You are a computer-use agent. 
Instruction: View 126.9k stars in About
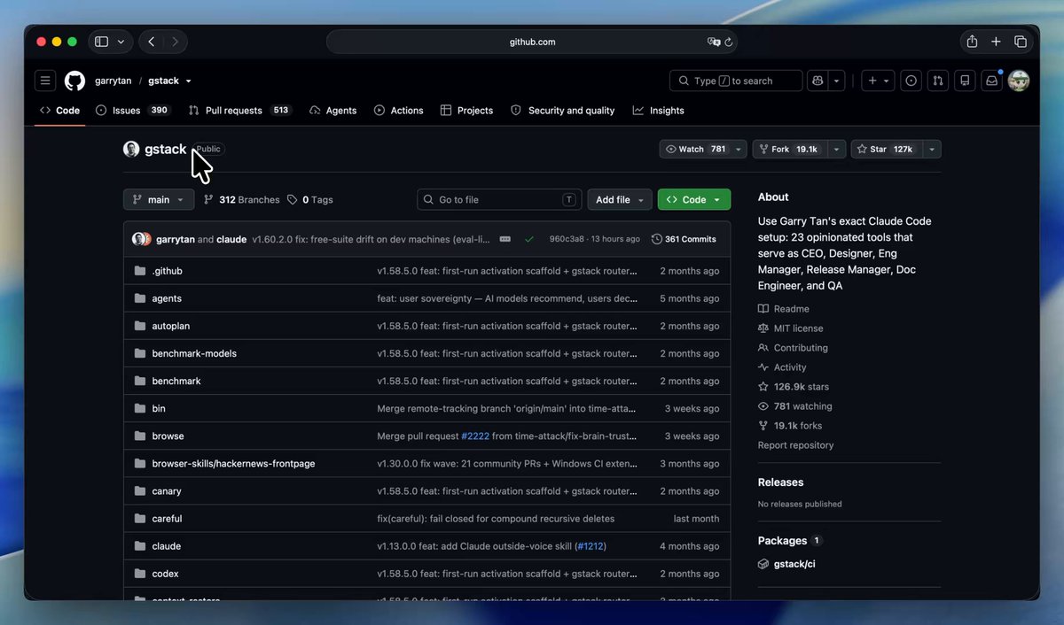tap(794, 387)
